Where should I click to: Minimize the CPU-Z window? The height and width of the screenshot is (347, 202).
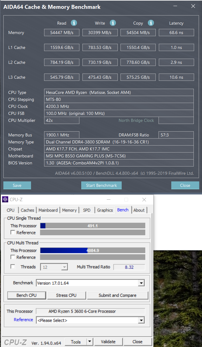pyautogui.click(x=109, y=200)
